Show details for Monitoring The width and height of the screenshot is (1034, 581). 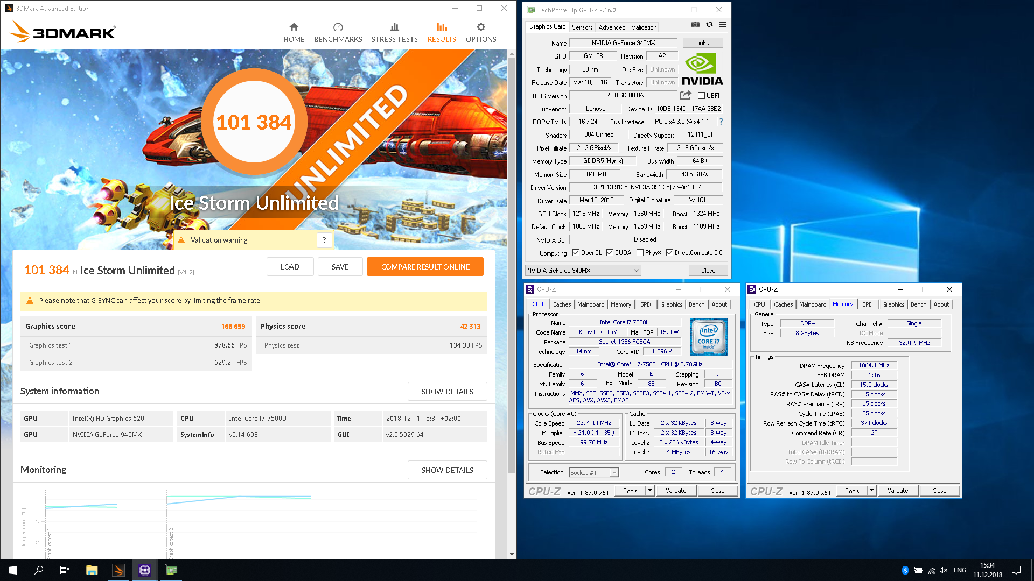click(447, 470)
